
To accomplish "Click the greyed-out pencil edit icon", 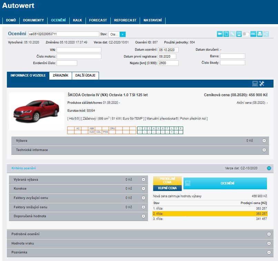I will tap(232, 34).
